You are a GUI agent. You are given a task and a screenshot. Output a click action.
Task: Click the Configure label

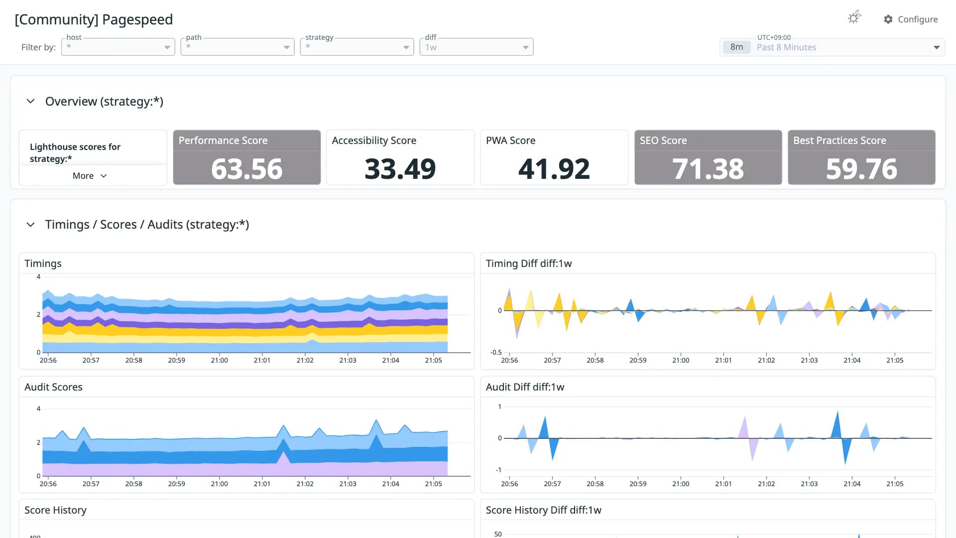(x=918, y=19)
